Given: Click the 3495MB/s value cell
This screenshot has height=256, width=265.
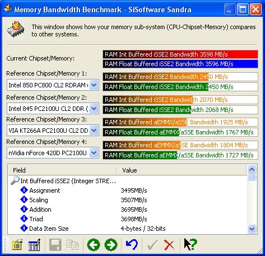Looking at the screenshot, I should [134, 190].
